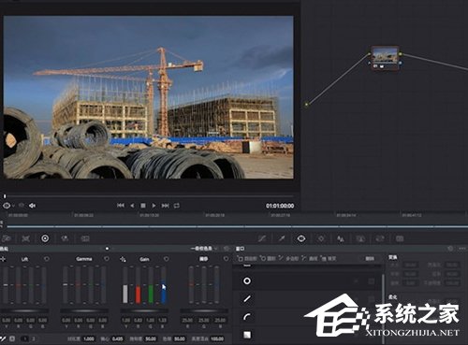Select the curve window pen tool

click(x=247, y=317)
